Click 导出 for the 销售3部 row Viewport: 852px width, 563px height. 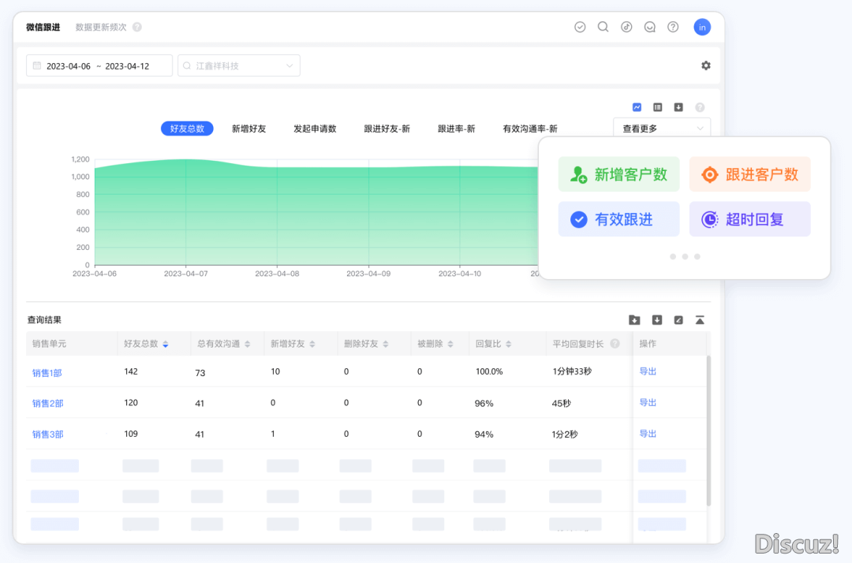pos(648,434)
